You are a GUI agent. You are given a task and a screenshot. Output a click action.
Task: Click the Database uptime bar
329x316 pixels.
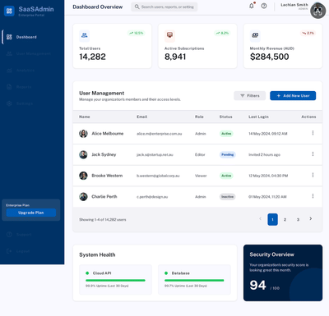[194, 280]
